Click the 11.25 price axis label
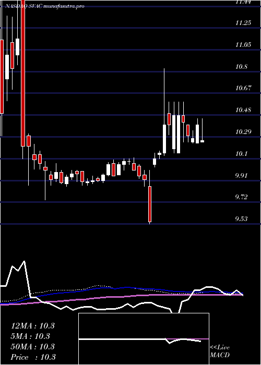This screenshot has height=365, width=261. coord(243,23)
